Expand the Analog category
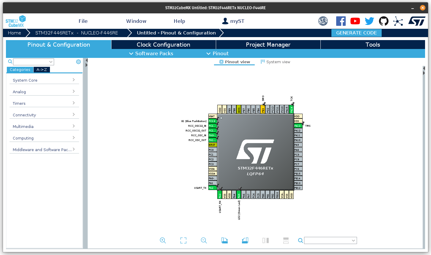The image size is (431, 255). (x=44, y=92)
